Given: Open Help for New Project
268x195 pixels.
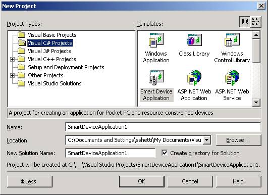Looking at the screenshot, I should pyautogui.click(x=238, y=181).
